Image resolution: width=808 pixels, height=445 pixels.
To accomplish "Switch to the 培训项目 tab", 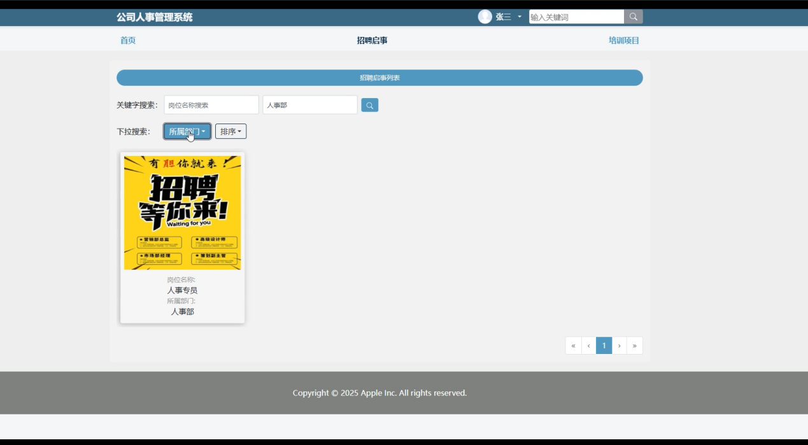I will tap(623, 40).
